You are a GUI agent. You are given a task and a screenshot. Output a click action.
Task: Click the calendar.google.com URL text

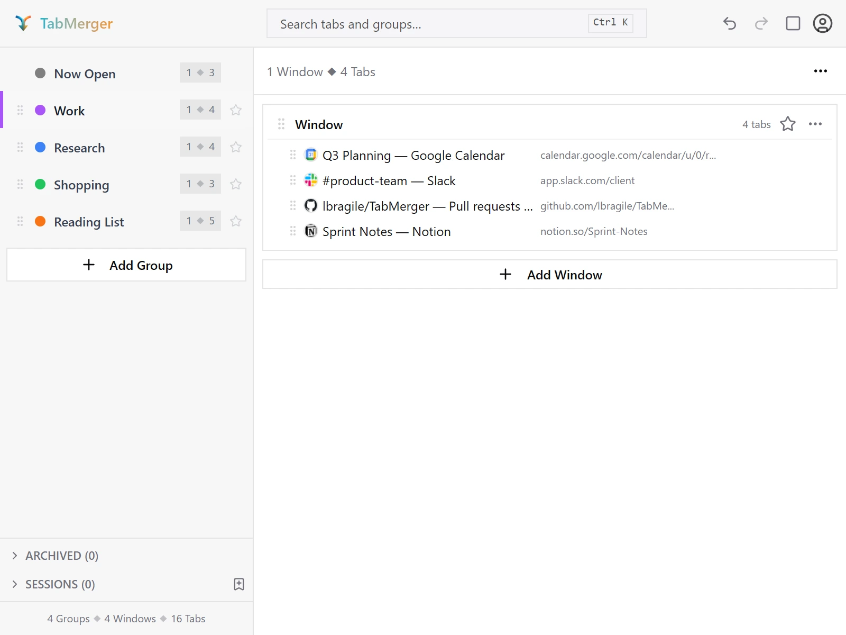click(x=628, y=155)
